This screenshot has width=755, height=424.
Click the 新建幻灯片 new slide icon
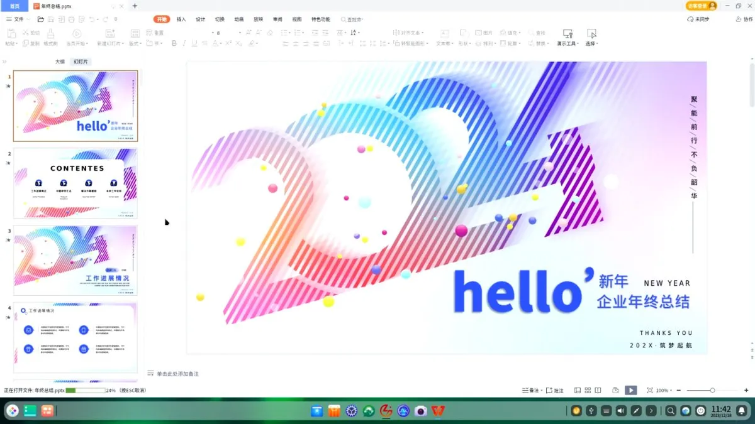(x=110, y=33)
